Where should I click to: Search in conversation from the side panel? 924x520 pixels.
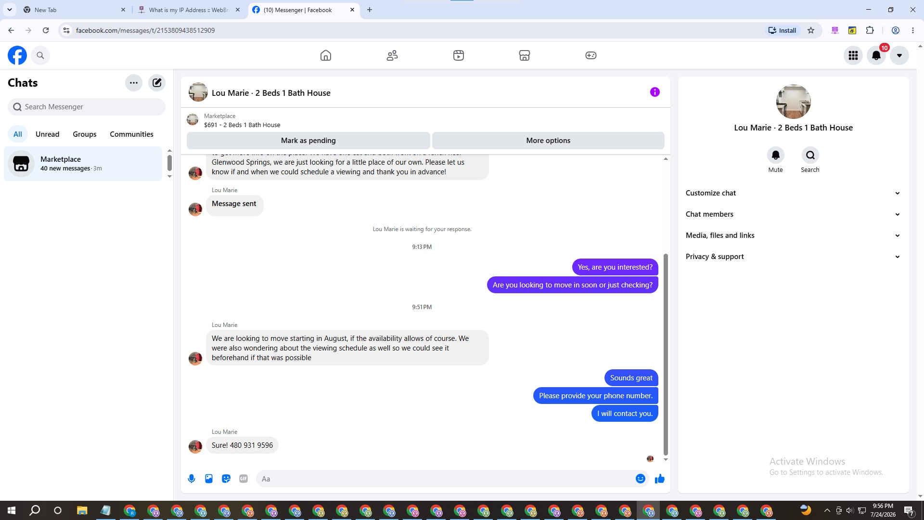810,155
